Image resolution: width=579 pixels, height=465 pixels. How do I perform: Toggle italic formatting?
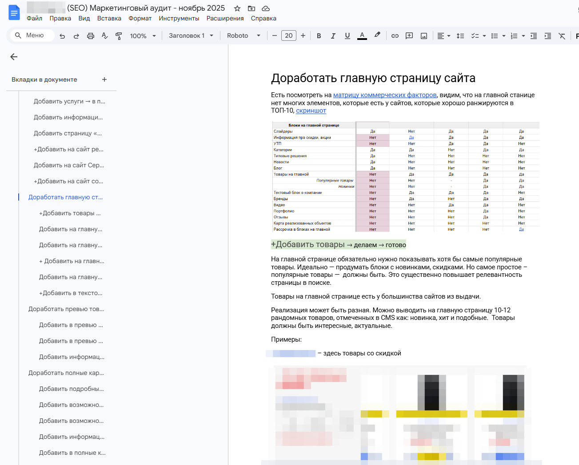click(333, 36)
